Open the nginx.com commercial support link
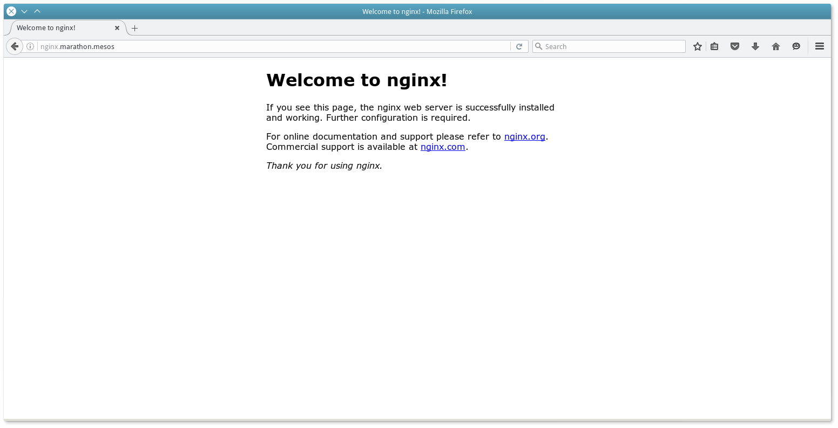Viewport: 838px width, 428px height. click(x=443, y=147)
